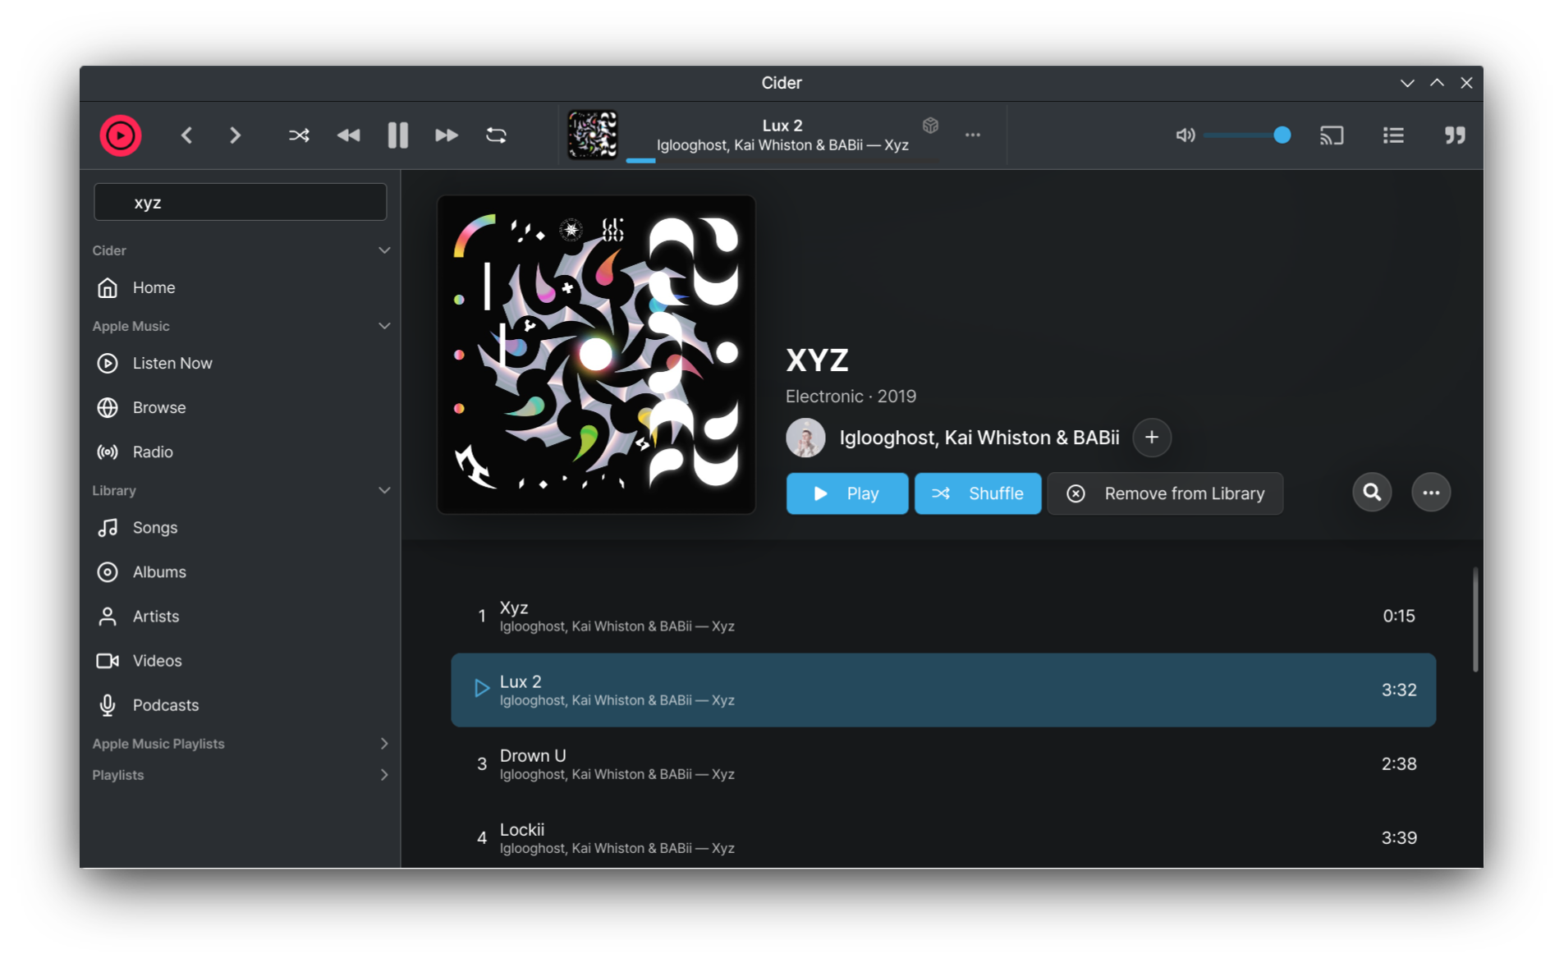The height and width of the screenshot is (963, 1564).
Task: Expand Apple Music Playlists
Action: 383,743
